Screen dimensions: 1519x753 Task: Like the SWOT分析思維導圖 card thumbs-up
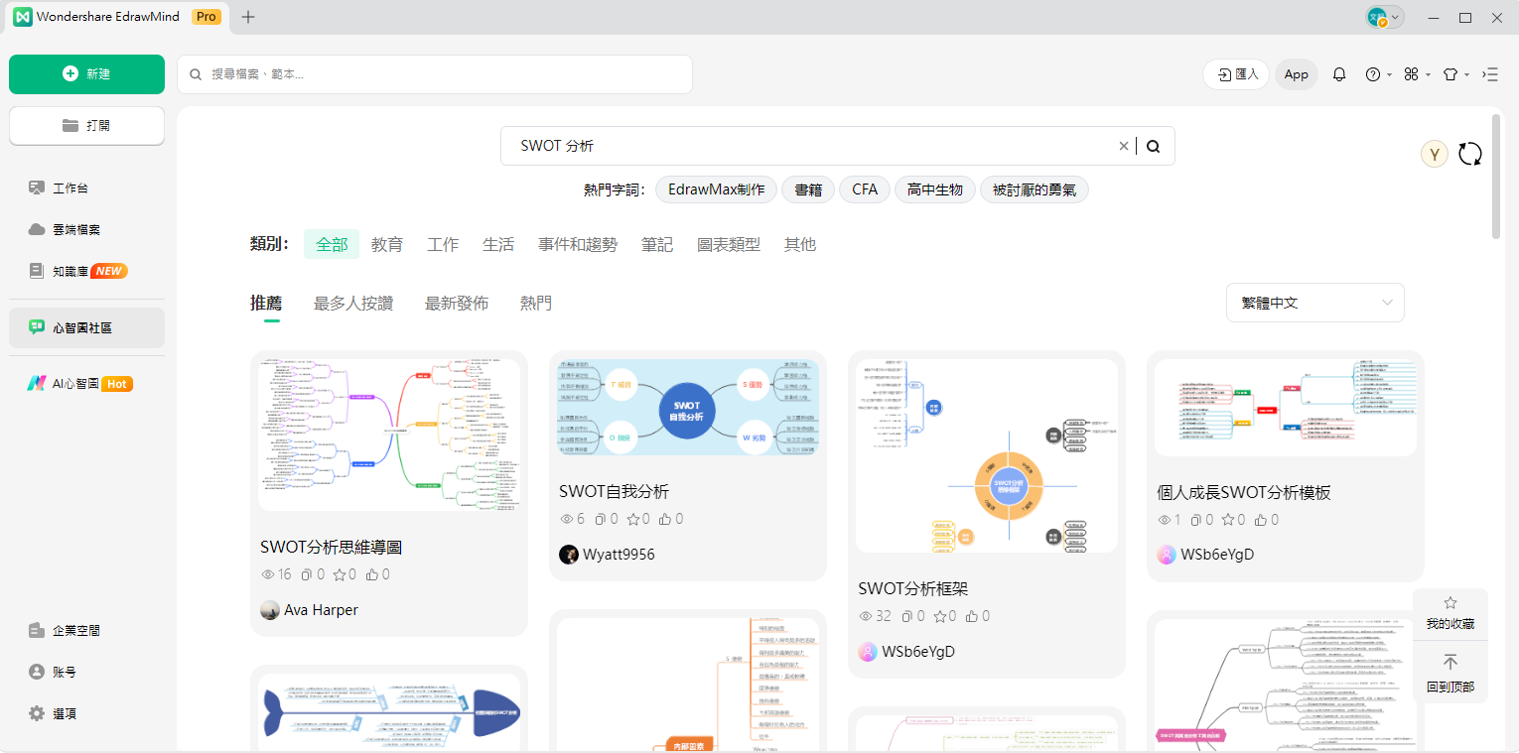coord(373,574)
